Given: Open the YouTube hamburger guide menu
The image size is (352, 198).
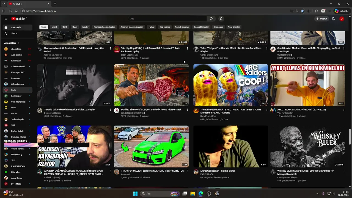Looking at the screenshot, I should (6, 19).
